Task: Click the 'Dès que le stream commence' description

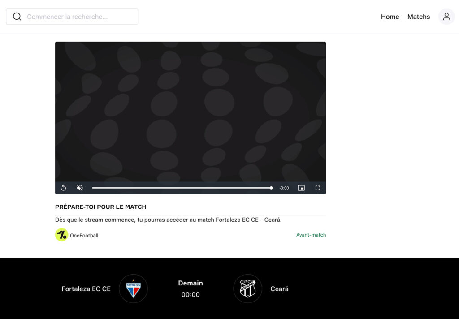Action: 169,220
